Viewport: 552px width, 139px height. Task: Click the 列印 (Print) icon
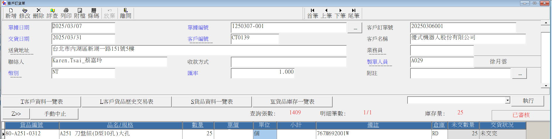[x=66, y=13]
